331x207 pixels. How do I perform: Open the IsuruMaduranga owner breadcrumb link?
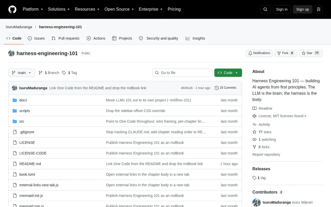19,27
